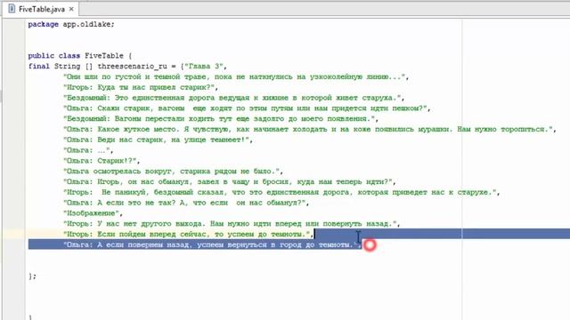The image size is (570, 320).
Task: Click the line "Игорь: Куда ты нас привел старик?"
Action: 141,87
